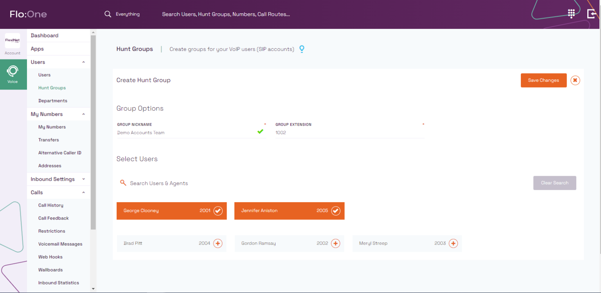
Task: Click the Clear Search button
Action: 554,183
